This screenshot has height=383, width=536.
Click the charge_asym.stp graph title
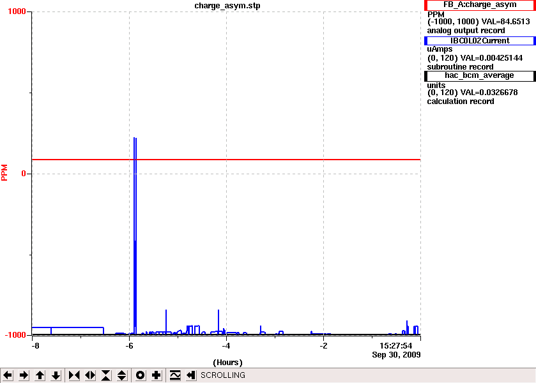[x=227, y=6]
